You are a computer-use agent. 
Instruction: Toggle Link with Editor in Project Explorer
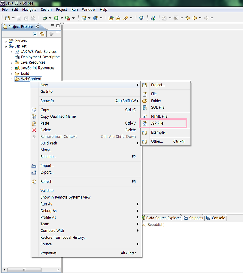pyautogui.click(x=42, y=34)
